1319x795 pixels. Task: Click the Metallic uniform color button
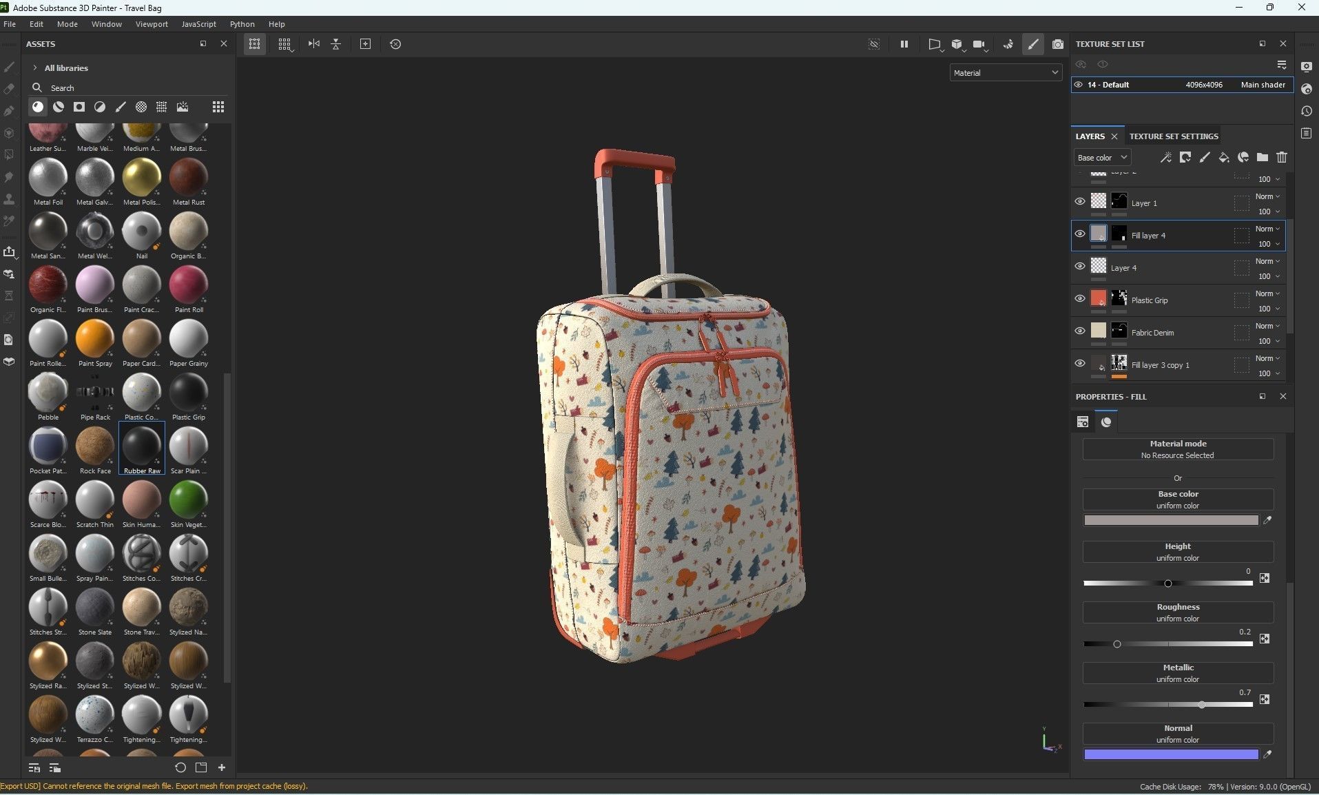1178,673
